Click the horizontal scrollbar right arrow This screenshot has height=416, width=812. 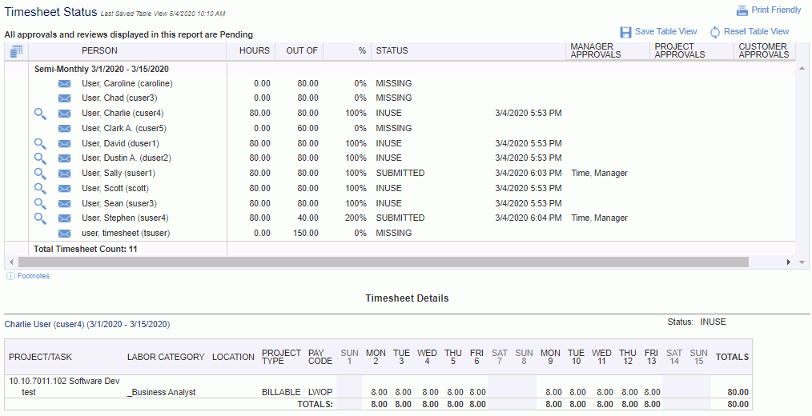coord(789,262)
